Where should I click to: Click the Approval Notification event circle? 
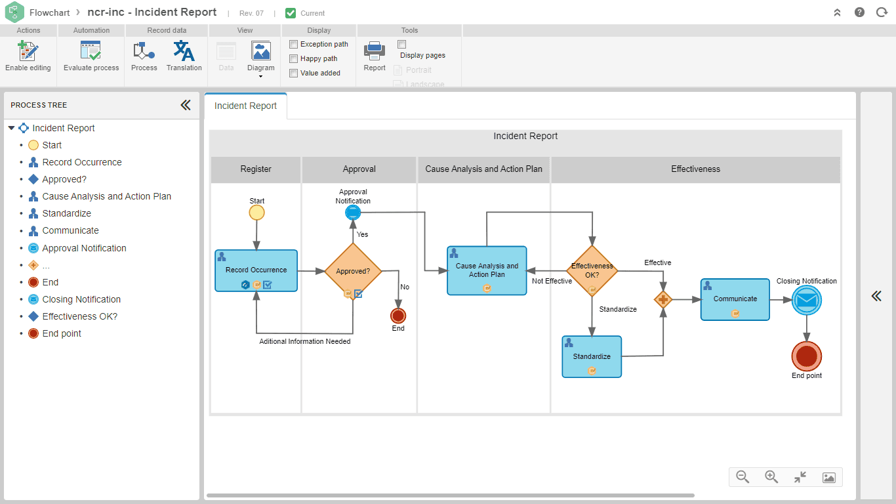pos(353,213)
